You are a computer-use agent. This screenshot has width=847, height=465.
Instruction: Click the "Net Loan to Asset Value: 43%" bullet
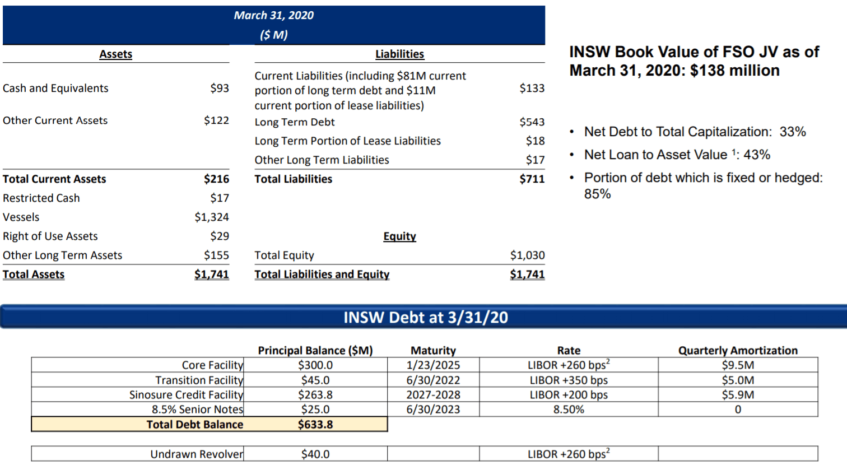(x=677, y=155)
